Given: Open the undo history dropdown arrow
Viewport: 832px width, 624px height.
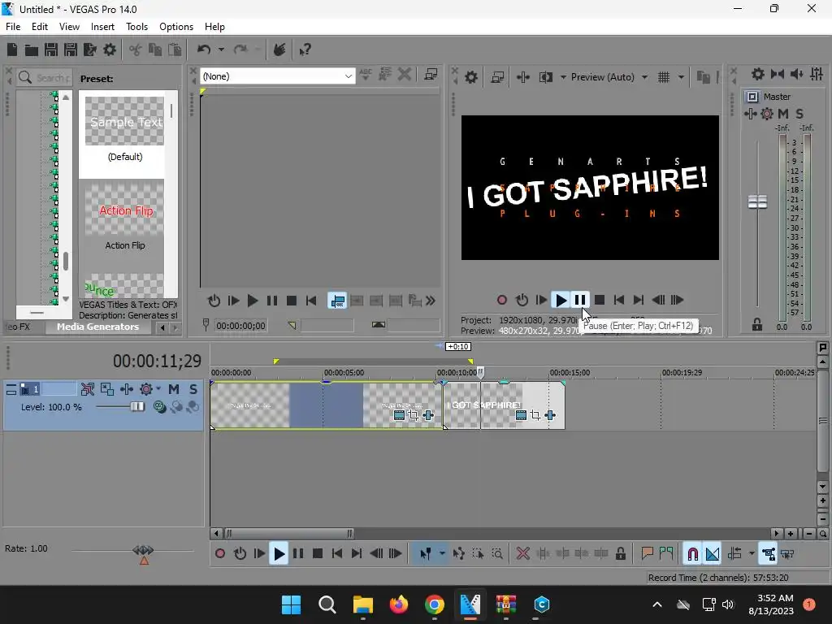Looking at the screenshot, I should tap(221, 50).
